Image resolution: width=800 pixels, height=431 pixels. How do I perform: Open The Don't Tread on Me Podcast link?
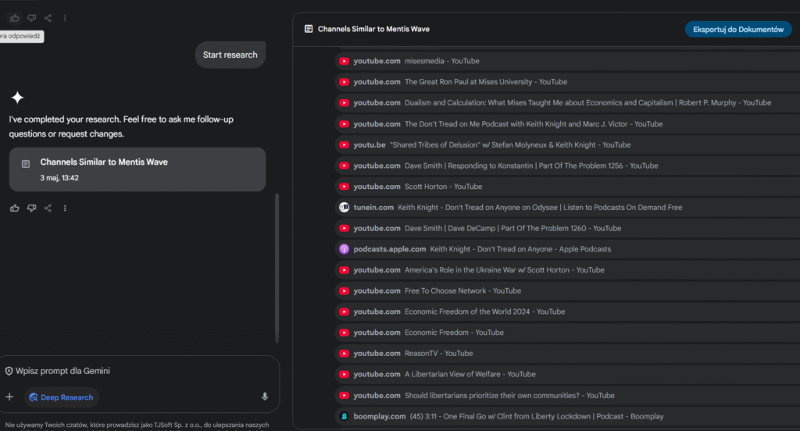pos(567,124)
